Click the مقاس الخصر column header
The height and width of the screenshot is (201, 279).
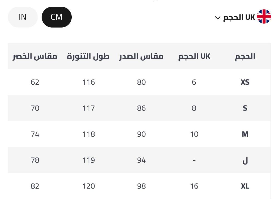tap(35, 56)
